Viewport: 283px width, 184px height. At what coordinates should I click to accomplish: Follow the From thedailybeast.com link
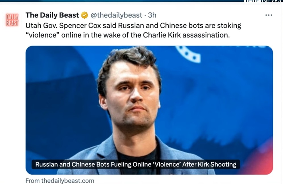pyautogui.click(x=60, y=181)
